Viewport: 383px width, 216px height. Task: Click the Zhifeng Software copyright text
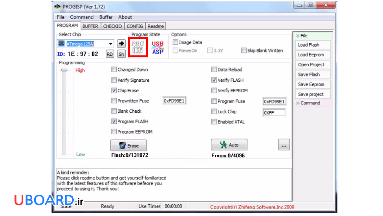pos(252,207)
